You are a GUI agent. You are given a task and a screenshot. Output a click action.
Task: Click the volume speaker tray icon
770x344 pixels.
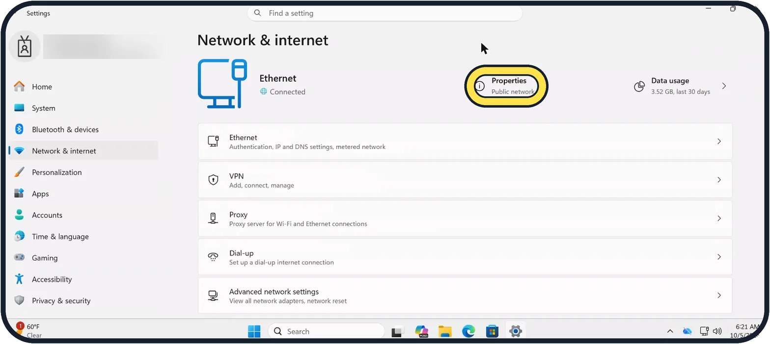click(x=717, y=331)
